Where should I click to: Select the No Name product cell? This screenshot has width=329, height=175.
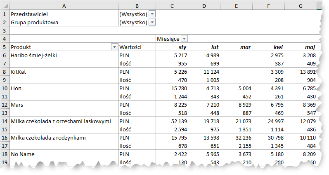tap(64, 154)
